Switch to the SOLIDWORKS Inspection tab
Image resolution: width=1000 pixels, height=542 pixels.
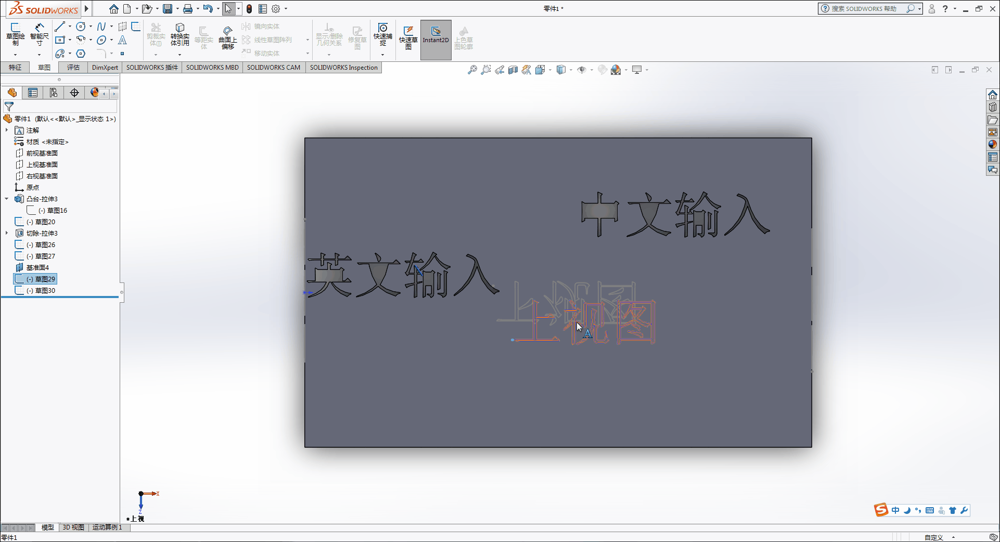point(344,68)
